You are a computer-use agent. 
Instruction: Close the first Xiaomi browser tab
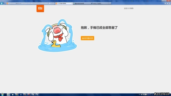click(72, 3)
